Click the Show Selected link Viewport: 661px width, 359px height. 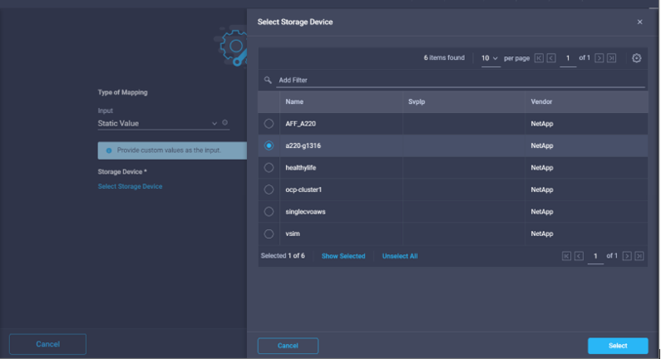tap(343, 256)
